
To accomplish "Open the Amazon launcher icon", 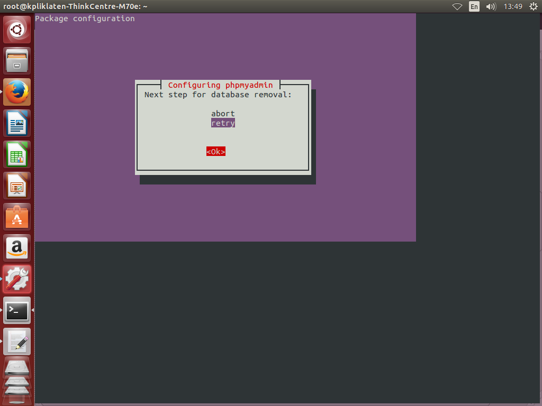I will coord(17,248).
